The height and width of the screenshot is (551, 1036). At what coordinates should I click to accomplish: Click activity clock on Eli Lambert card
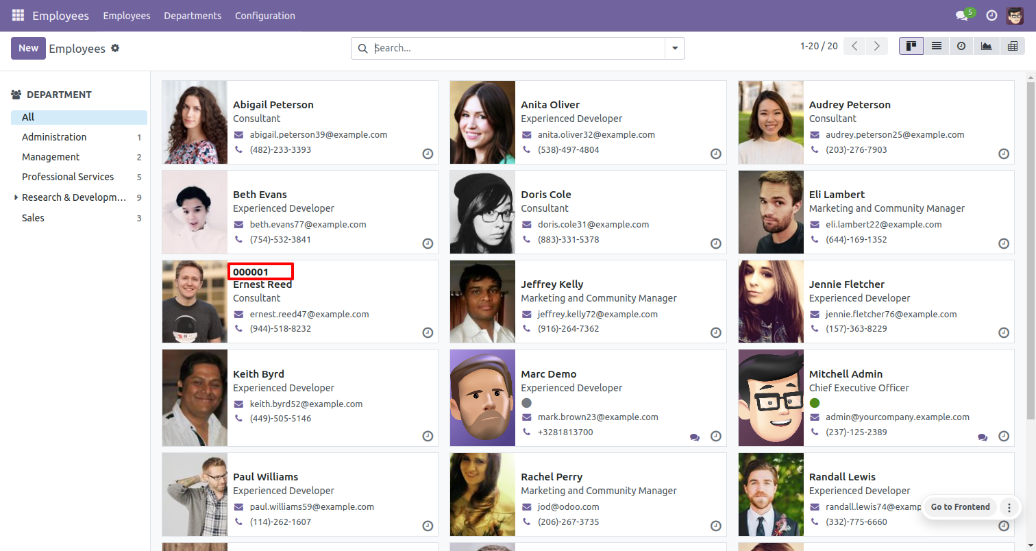pos(1004,243)
